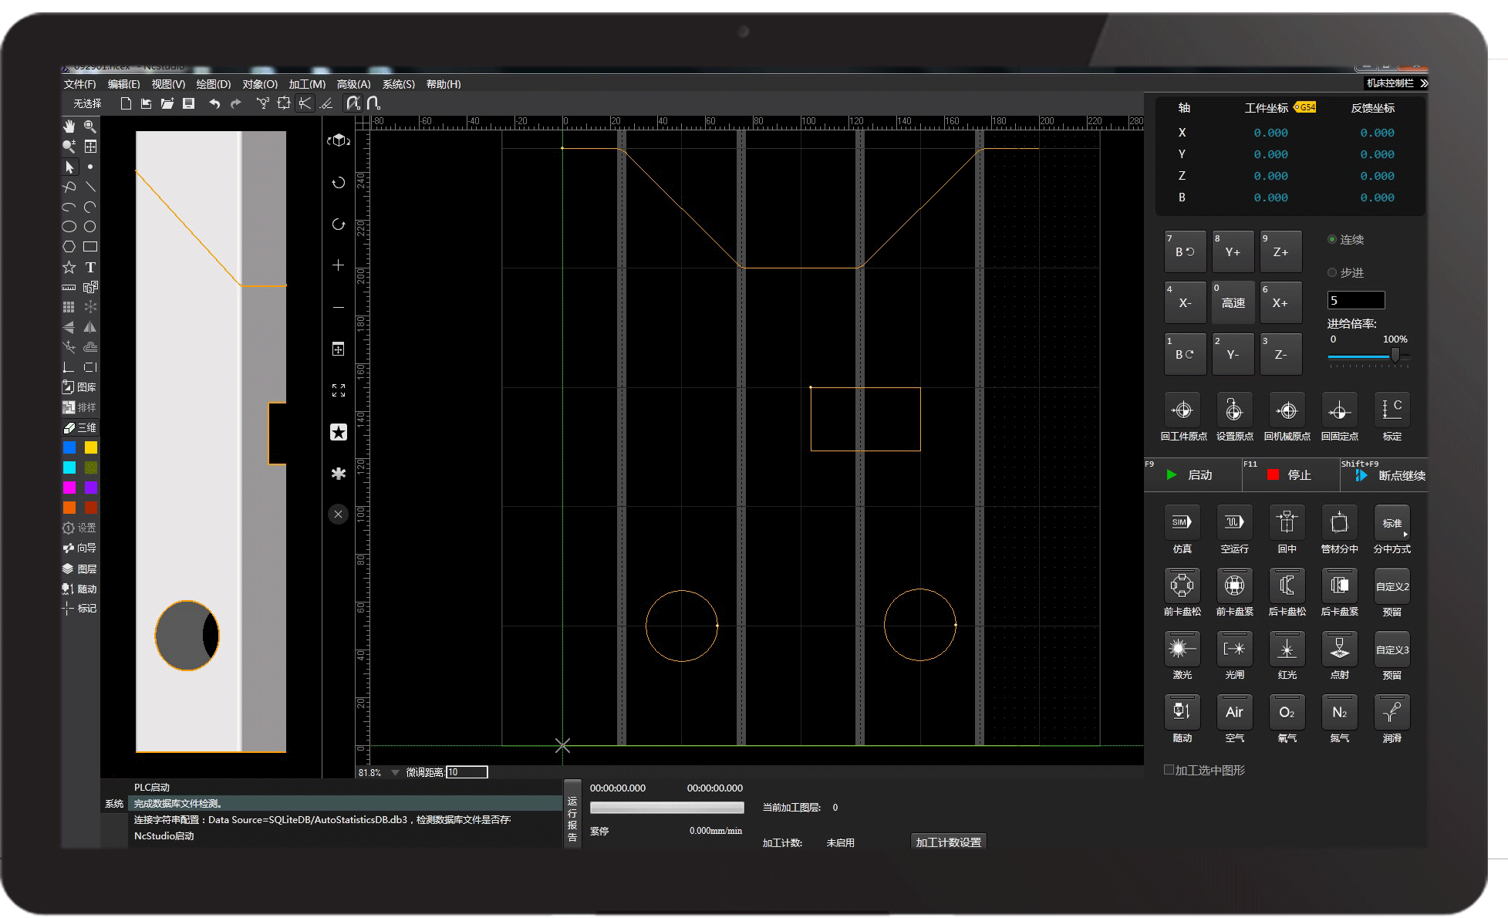Viewport: 1508px width, 918px height.
Task: Open the 图层 layers item
Action: pyautogui.click(x=79, y=569)
